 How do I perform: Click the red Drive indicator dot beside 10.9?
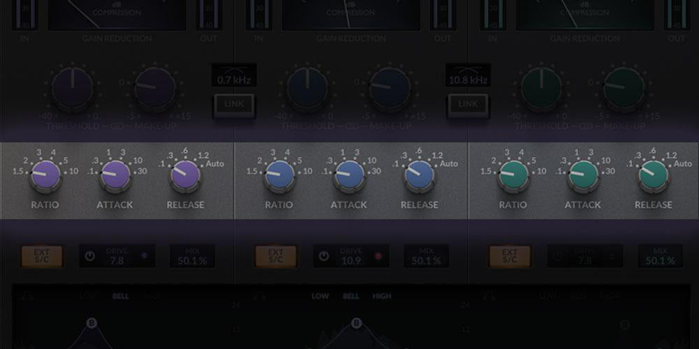coord(378,256)
